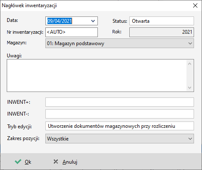Screen dimensions: 202x170
Task: Click the Uwagi scrollbar down arrow
Action: tap(190, 87)
